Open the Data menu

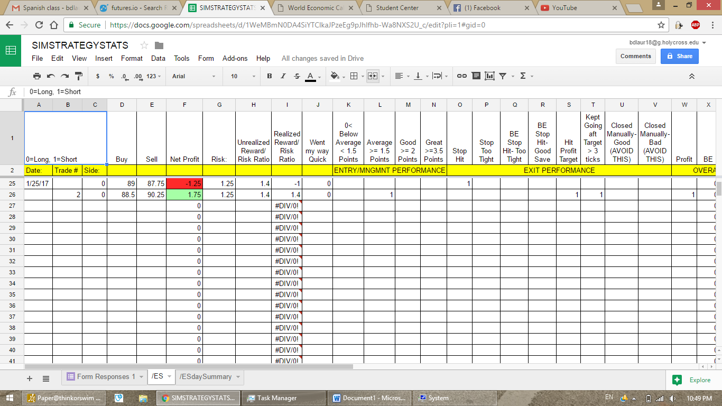tap(158, 58)
